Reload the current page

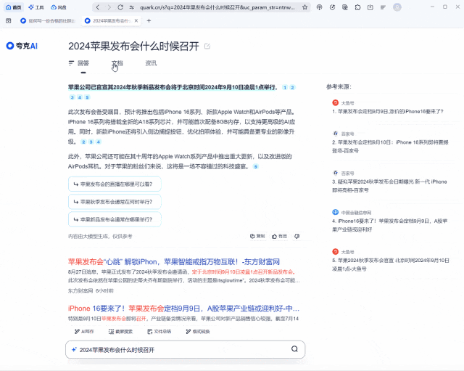(x=120, y=7)
